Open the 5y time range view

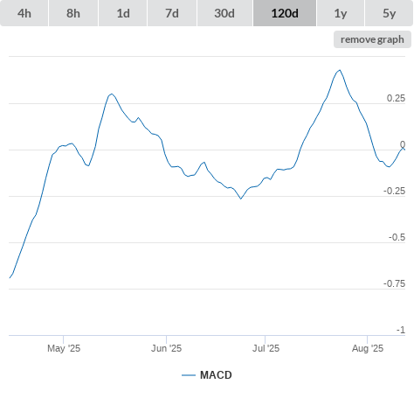pyautogui.click(x=389, y=13)
